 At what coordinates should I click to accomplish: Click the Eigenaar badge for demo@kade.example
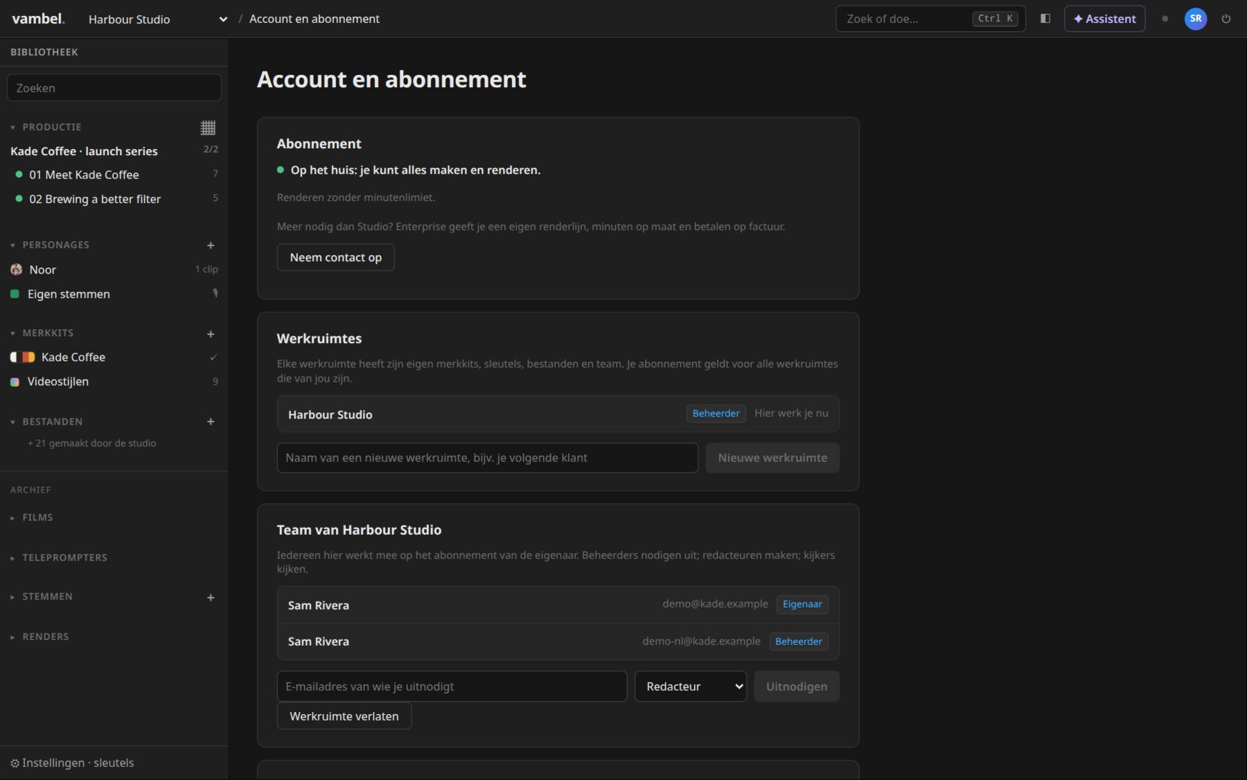tap(802, 604)
